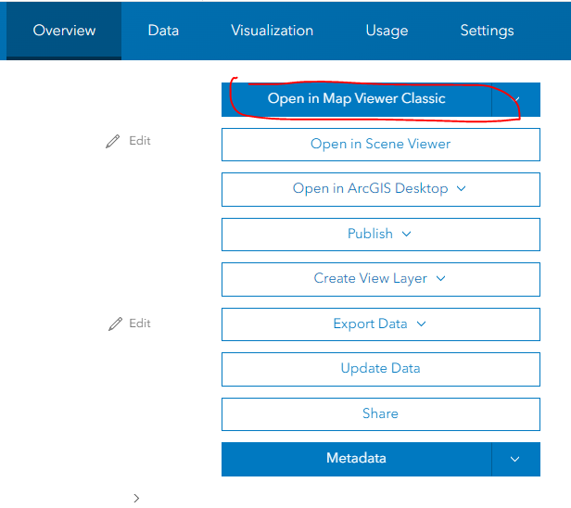Go to the Usage tab
Image resolution: width=571 pixels, height=508 pixels.
(x=387, y=31)
